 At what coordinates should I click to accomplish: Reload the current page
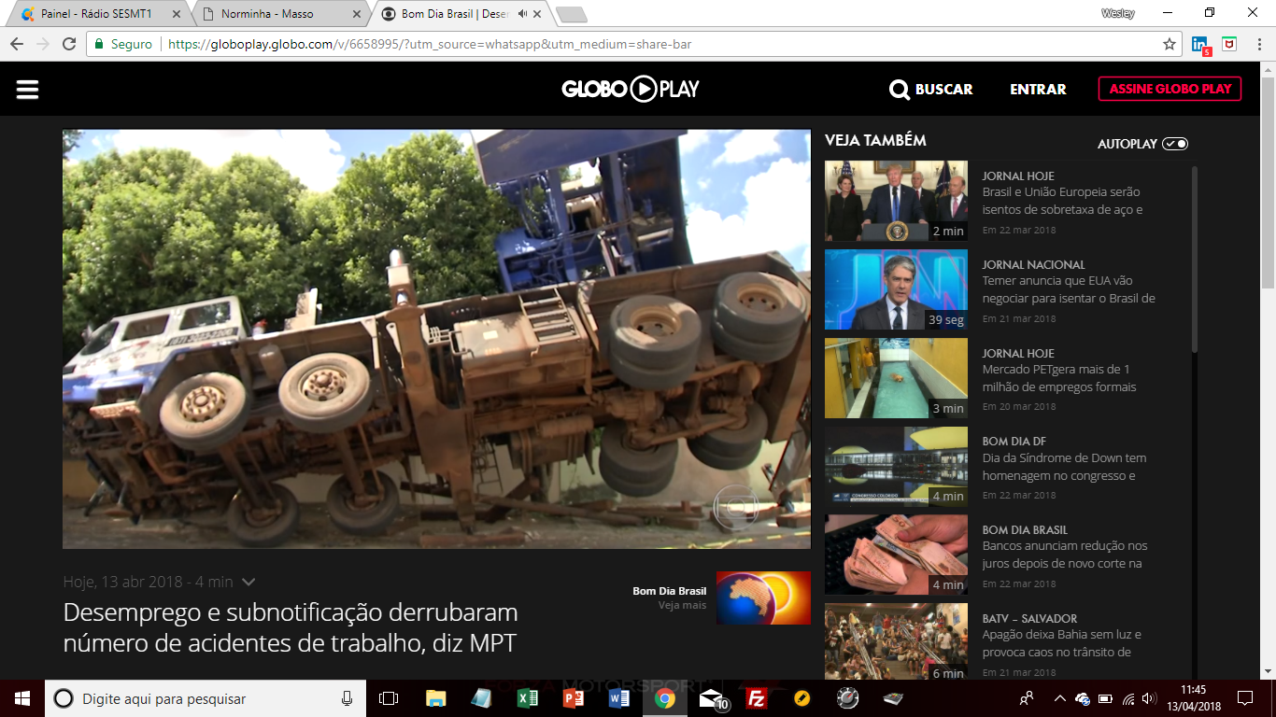click(69, 44)
